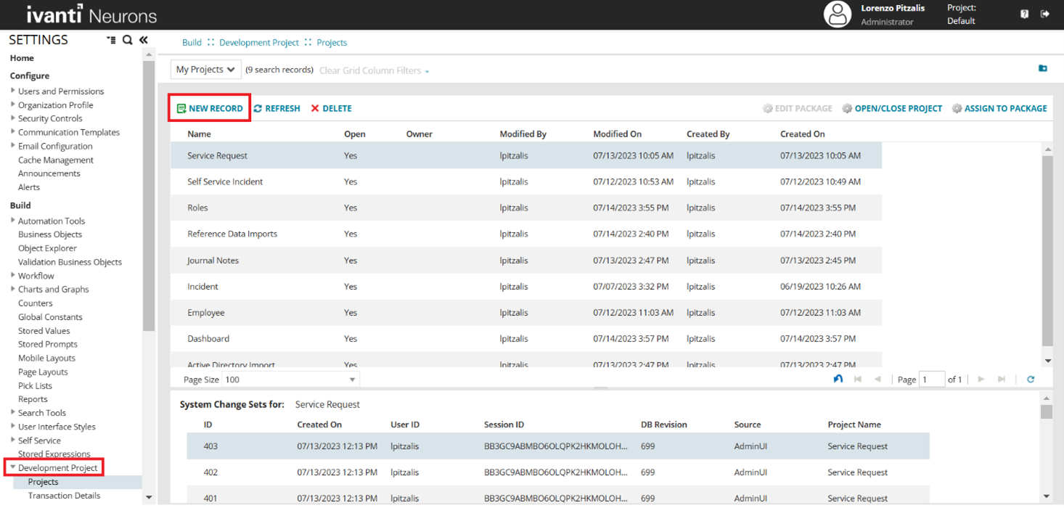Expand Organization Profile node
The height and width of the screenshot is (508, 1064).
13,105
